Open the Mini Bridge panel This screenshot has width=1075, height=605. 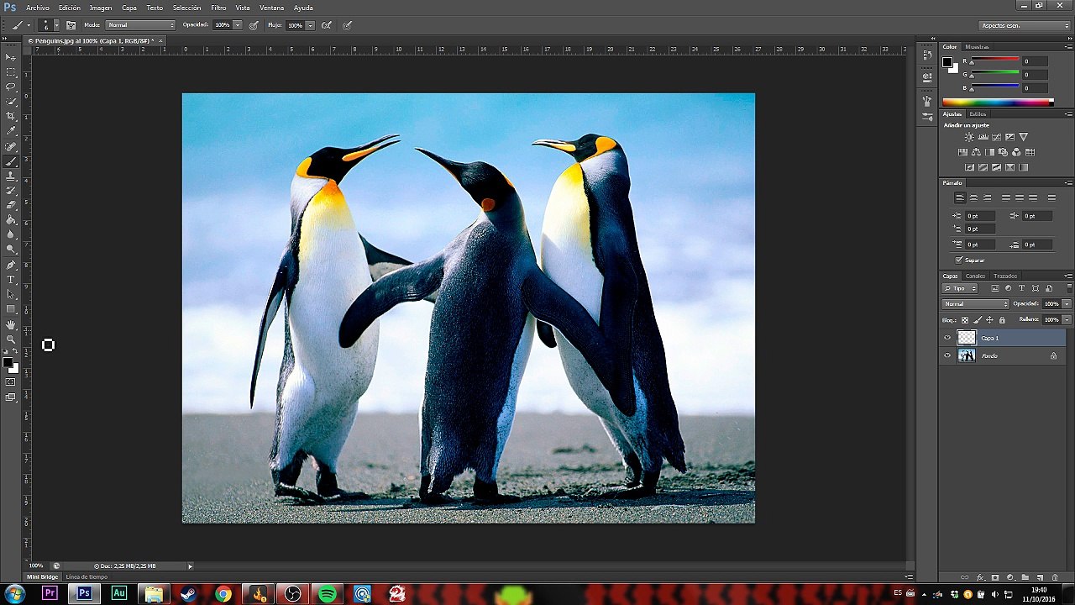tap(43, 577)
